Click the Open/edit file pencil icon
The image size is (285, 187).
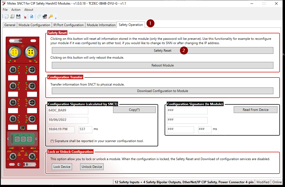(x=12, y=17)
